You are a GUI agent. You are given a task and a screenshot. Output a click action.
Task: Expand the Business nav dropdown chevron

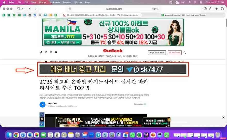click(121, 62)
